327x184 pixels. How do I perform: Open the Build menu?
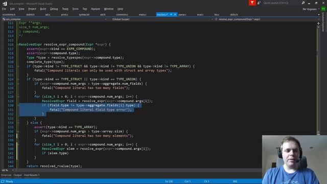pos(43,9)
